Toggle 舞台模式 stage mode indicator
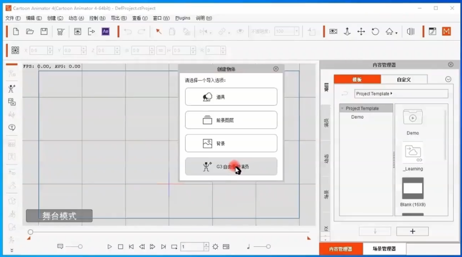462x257 pixels. pos(59,216)
